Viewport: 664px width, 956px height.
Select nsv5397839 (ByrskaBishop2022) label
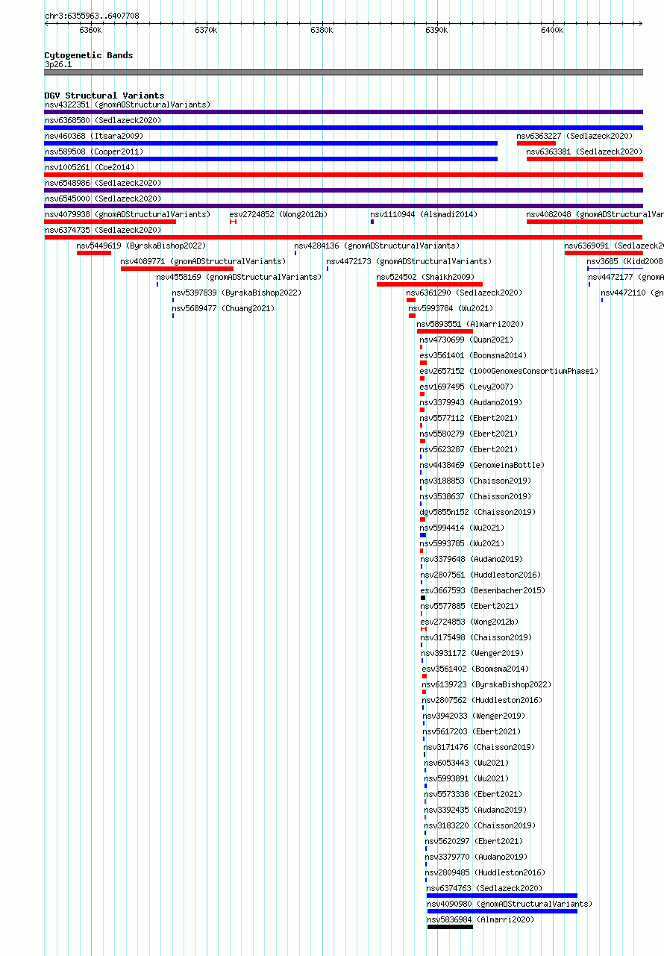click(237, 293)
